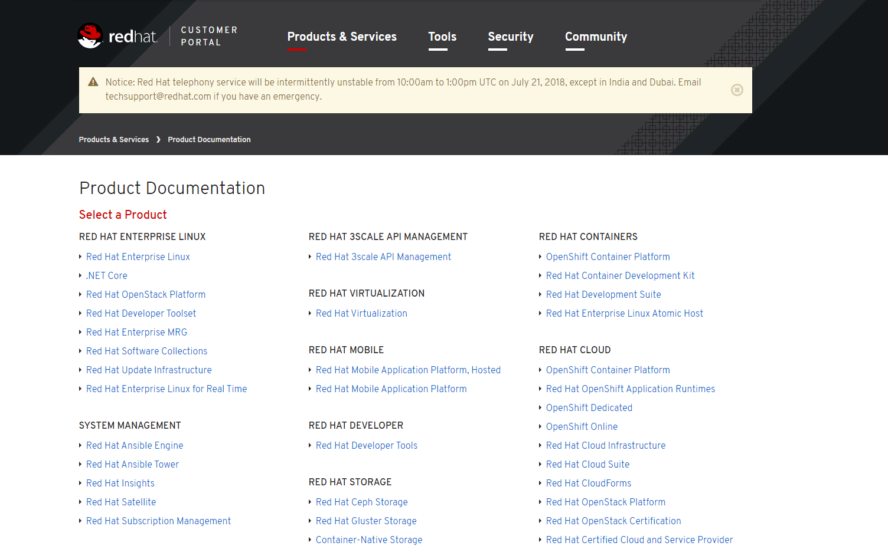Open the Products & Services menu
Image resolution: width=888 pixels, height=549 pixels.
pos(342,37)
